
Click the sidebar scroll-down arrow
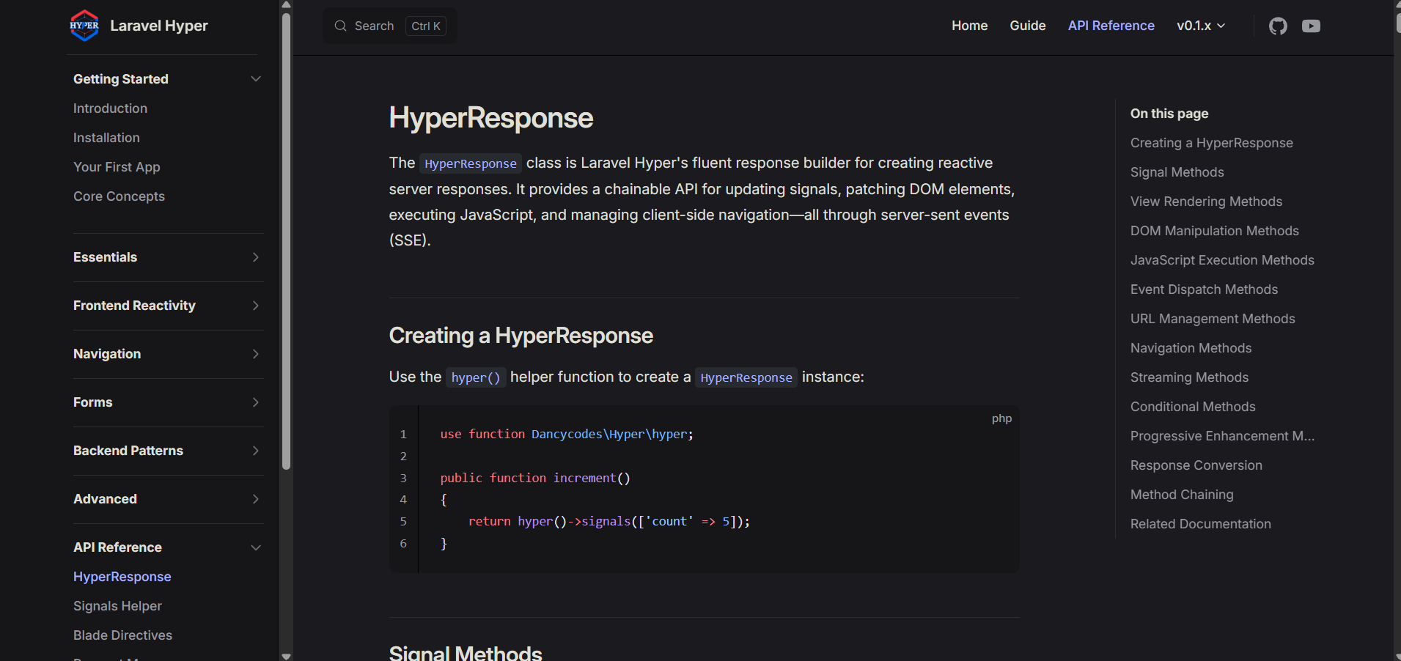point(286,656)
